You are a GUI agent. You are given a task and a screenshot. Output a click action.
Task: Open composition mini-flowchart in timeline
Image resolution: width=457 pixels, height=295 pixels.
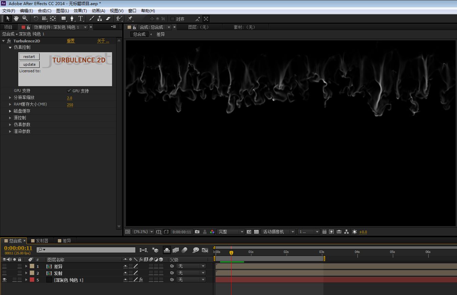click(x=144, y=250)
